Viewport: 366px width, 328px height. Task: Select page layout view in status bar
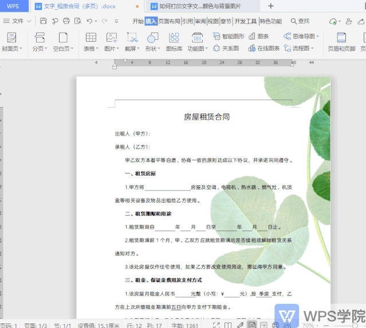coord(252,325)
